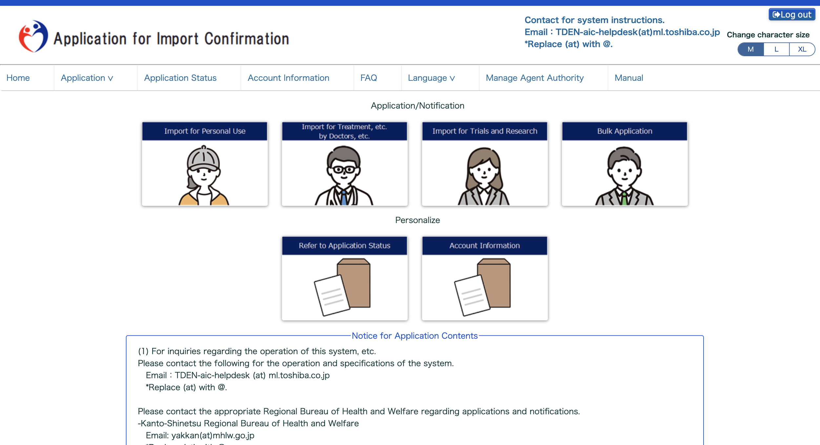Switch character size to XL
Screen dimensions: 820x445
point(802,49)
